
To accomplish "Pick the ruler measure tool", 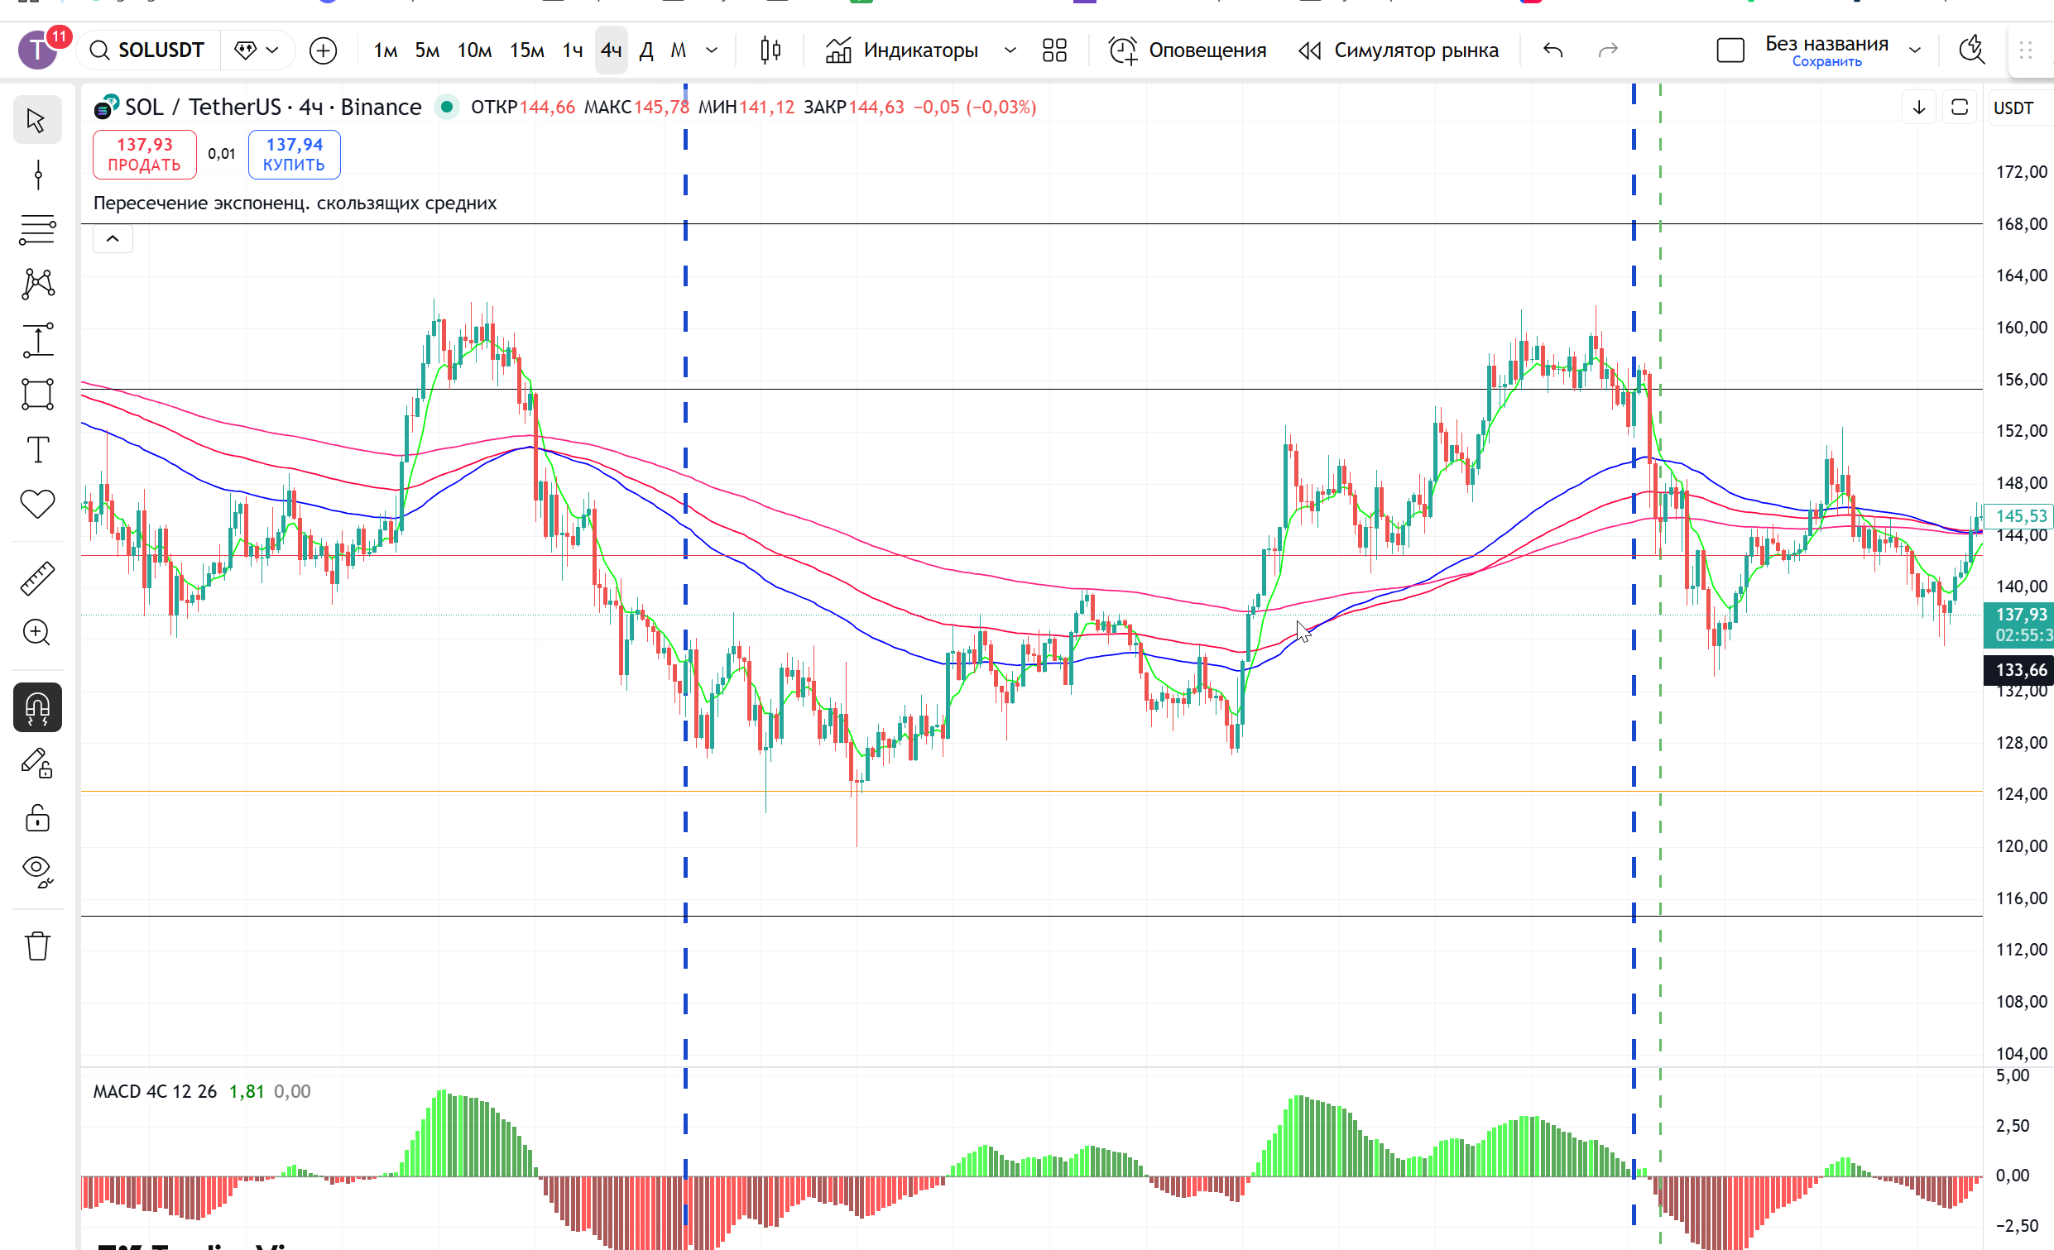I will [x=37, y=578].
